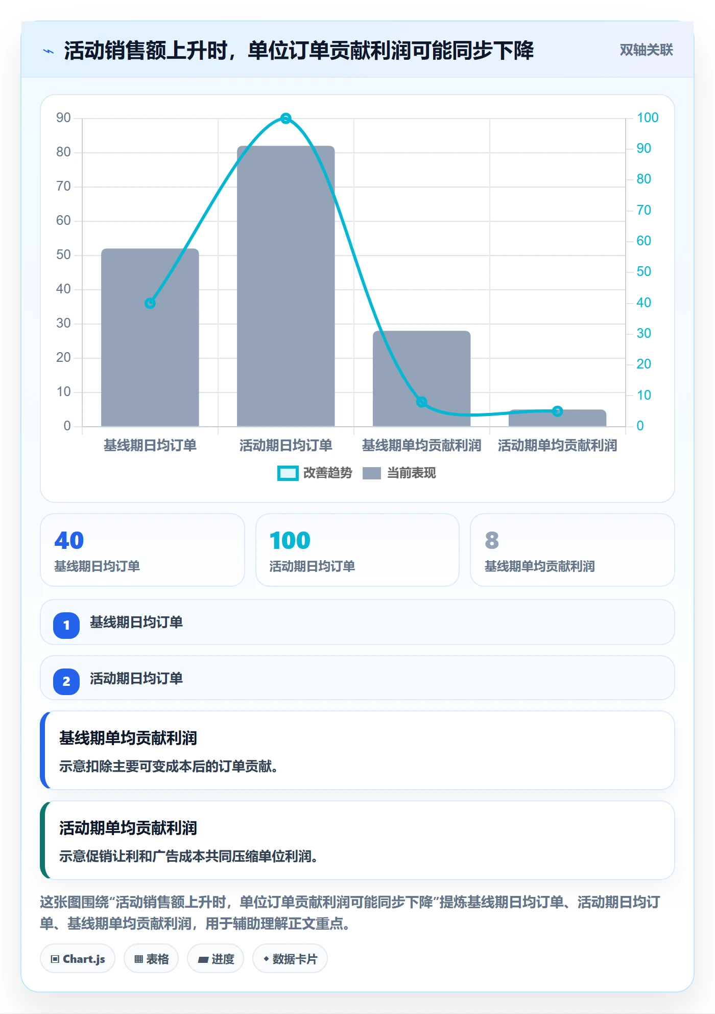Click the text 示意扣除主要可变成本后的订单贡献。
The height and width of the screenshot is (1014, 715).
169,767
